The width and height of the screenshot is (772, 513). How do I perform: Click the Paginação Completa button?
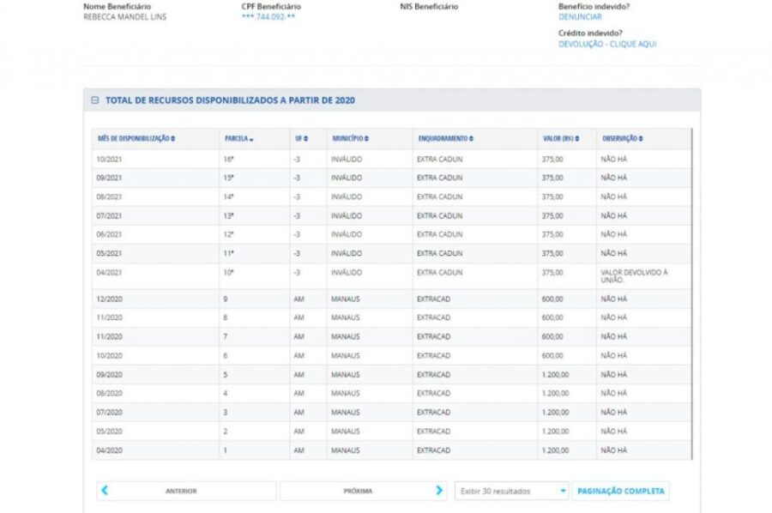coord(620,492)
